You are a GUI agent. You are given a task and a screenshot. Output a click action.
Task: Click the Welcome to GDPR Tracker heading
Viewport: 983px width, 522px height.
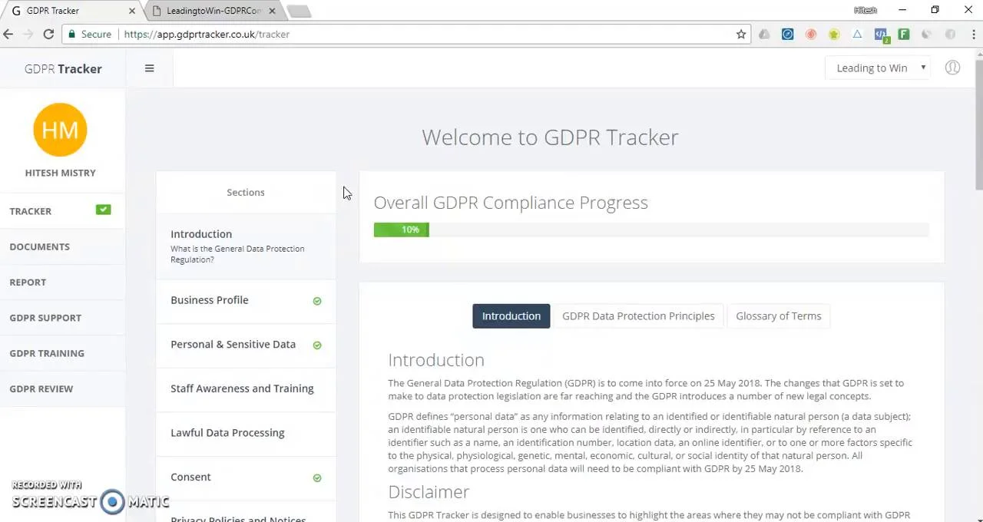click(550, 137)
